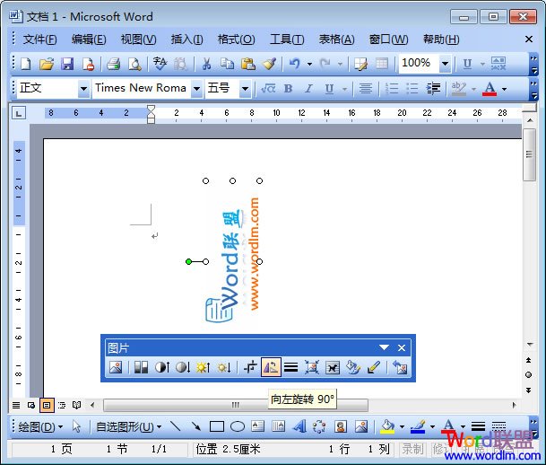Open the font size dropdown 五号
The height and width of the screenshot is (465, 546).
pos(245,89)
